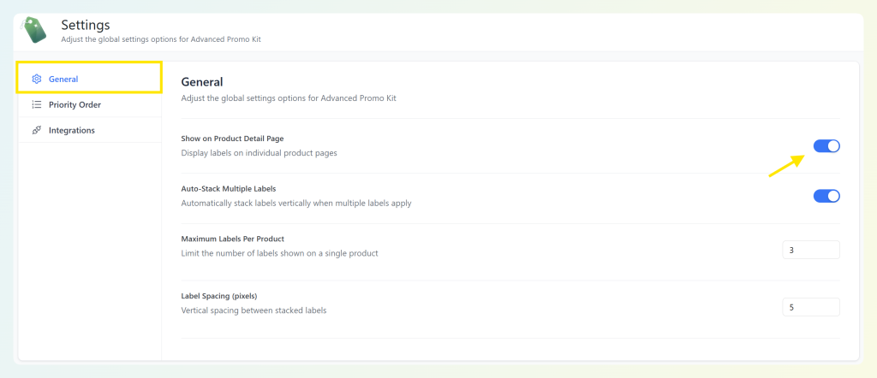The height and width of the screenshot is (378, 877).
Task: Click the "Show on Product Detail Page" label
Action: [233, 139]
